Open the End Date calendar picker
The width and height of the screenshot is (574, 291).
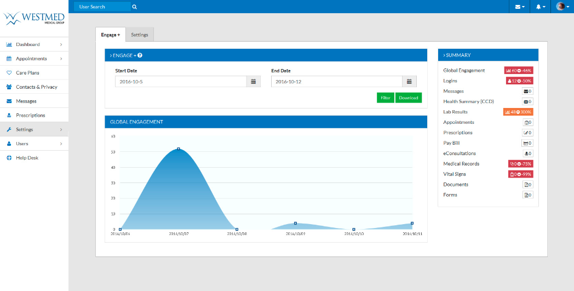tap(409, 82)
